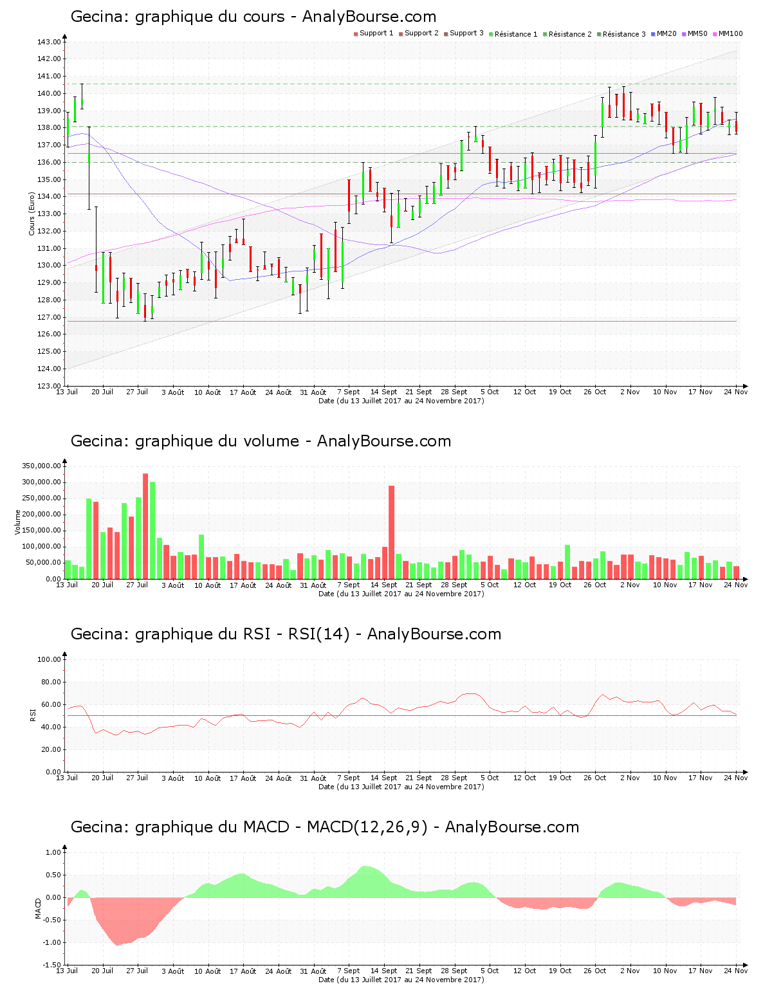This screenshot has width=772, height=997.
Task: Click the '123.00' value on price axis
Action: (x=50, y=386)
